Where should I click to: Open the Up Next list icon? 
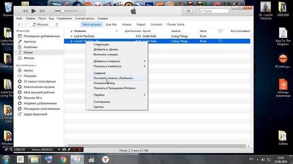point(188,11)
